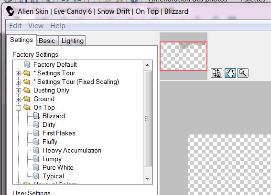Click the Alien Skin logo in title bar
This screenshot has height=195, width=271.
[x=10, y=11]
